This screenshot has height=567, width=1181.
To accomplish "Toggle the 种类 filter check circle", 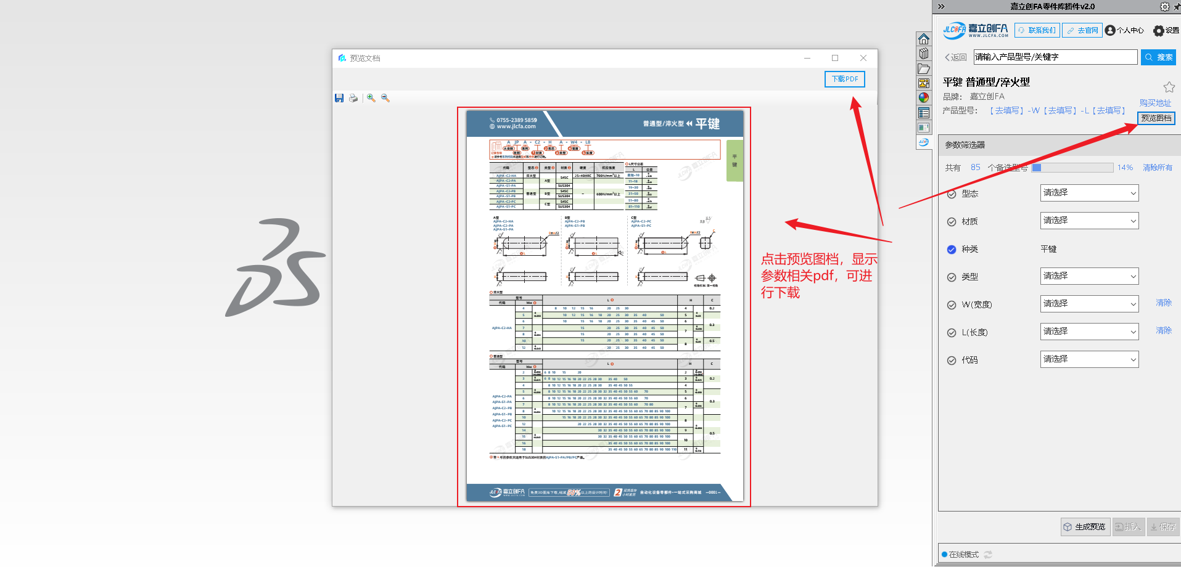I will (x=952, y=250).
